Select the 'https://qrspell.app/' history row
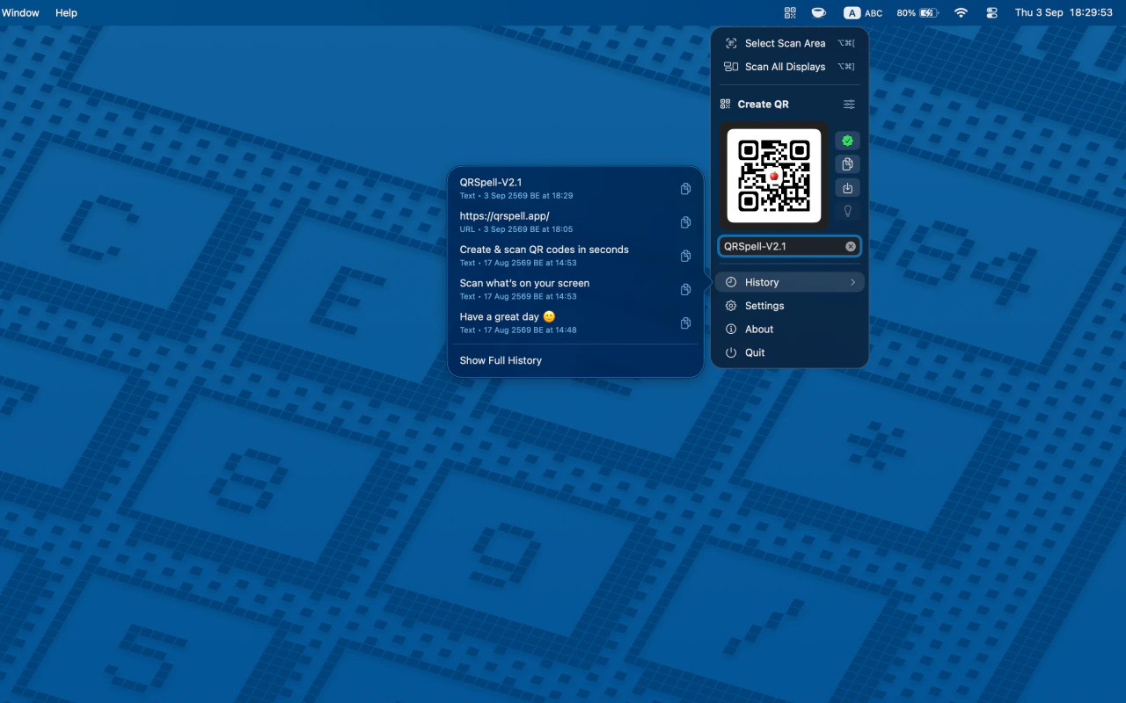The image size is (1126, 703). [x=575, y=222]
